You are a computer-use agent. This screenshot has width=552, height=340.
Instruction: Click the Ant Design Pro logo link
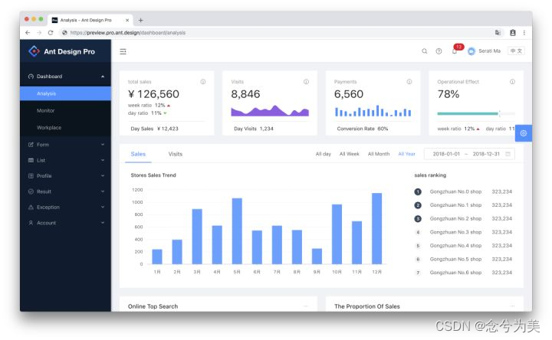tap(62, 51)
